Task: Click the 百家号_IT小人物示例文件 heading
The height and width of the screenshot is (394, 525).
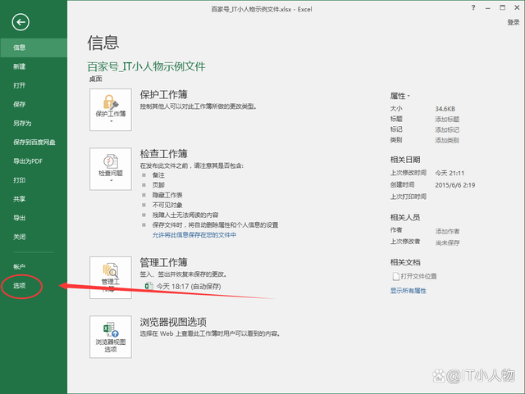Action: coord(146,66)
